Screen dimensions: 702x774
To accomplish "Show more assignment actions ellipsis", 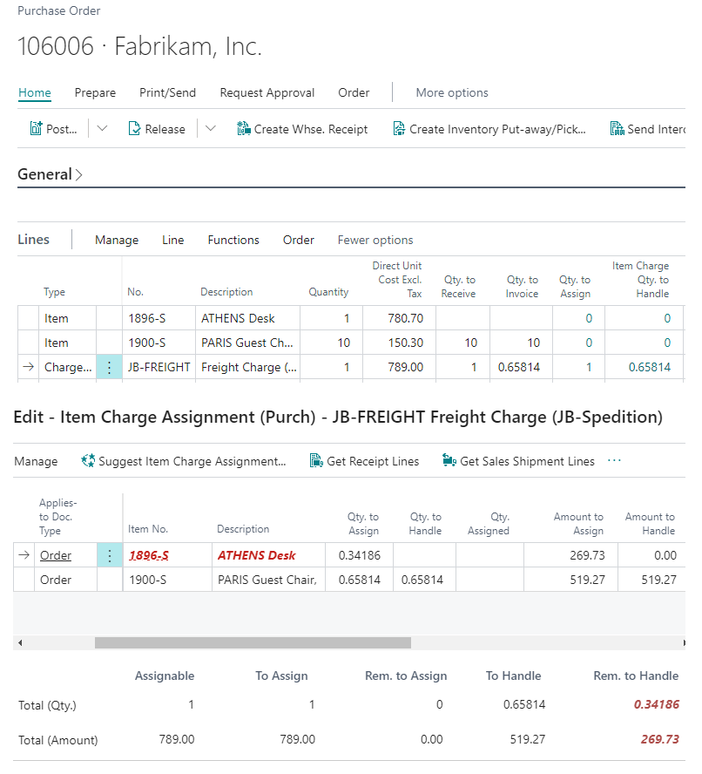I will pyautogui.click(x=614, y=460).
